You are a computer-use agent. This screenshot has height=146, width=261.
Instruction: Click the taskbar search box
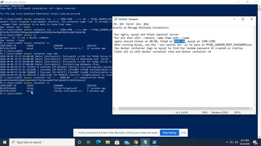click(x=42, y=142)
